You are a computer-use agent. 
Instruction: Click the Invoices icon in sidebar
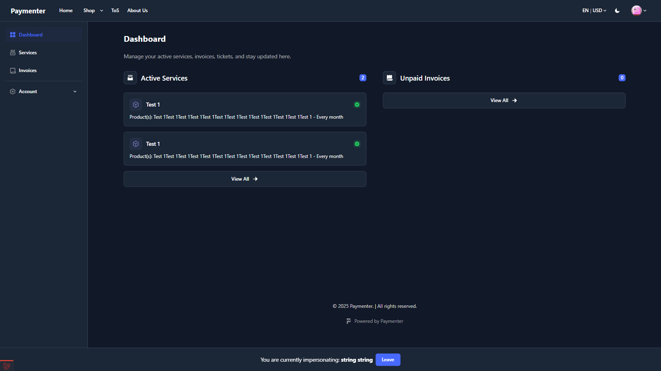[13, 70]
